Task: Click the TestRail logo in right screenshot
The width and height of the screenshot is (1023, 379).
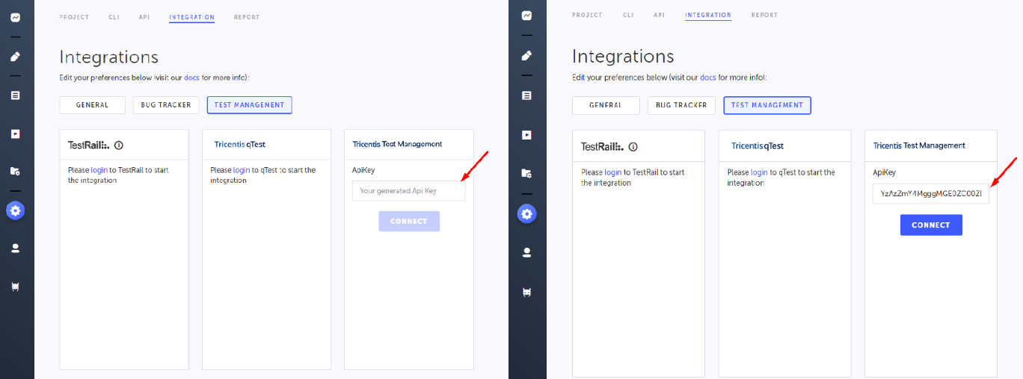Action: click(603, 147)
